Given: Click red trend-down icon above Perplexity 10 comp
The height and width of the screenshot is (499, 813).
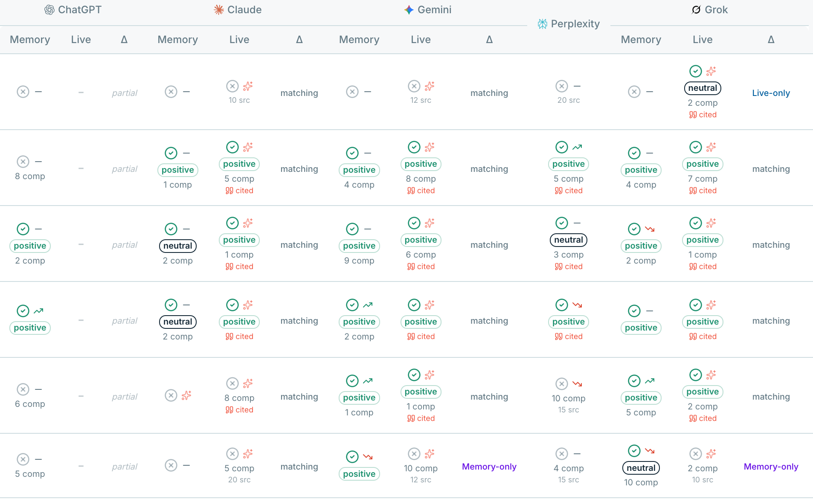Looking at the screenshot, I should click(577, 384).
